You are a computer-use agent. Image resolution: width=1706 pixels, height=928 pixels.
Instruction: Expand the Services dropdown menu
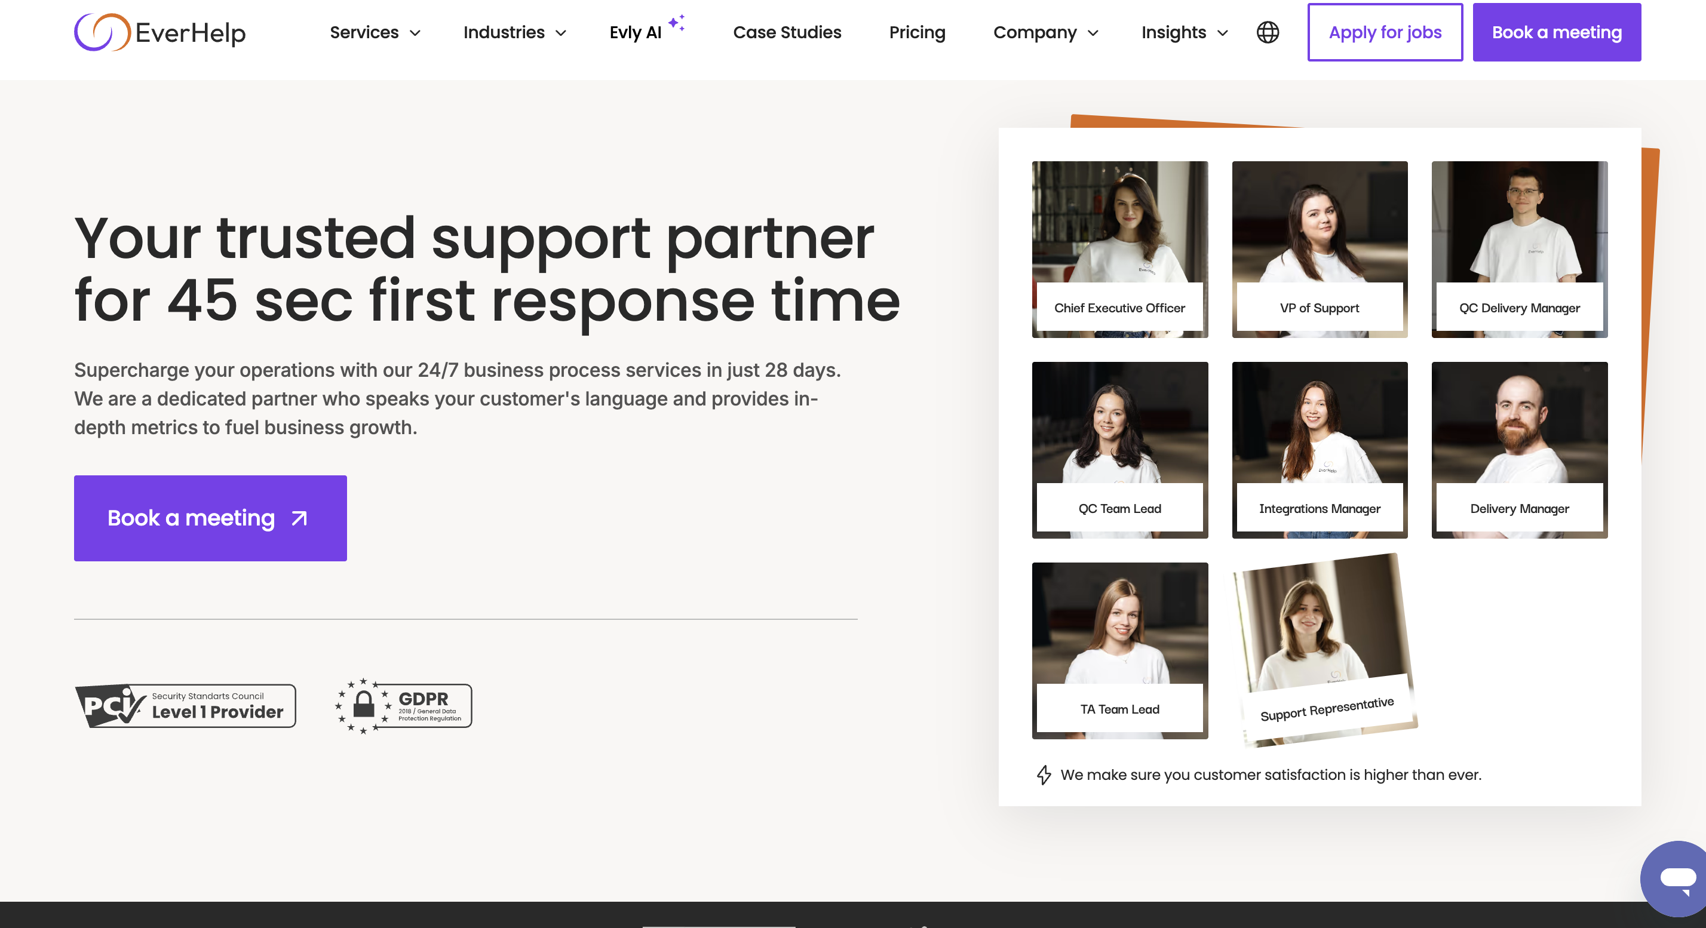375,32
